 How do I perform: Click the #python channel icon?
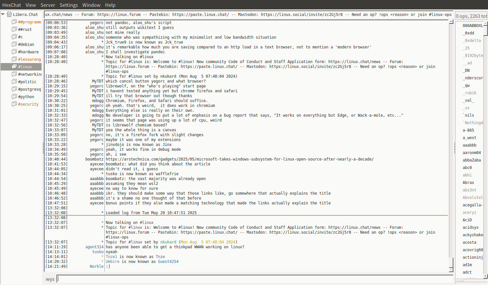pyautogui.click(x=14, y=97)
